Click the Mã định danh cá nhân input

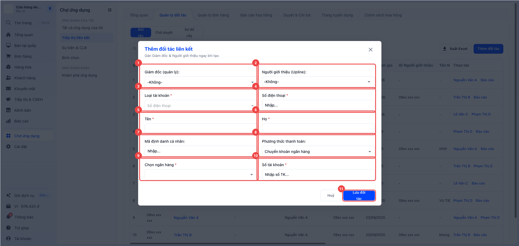point(200,151)
